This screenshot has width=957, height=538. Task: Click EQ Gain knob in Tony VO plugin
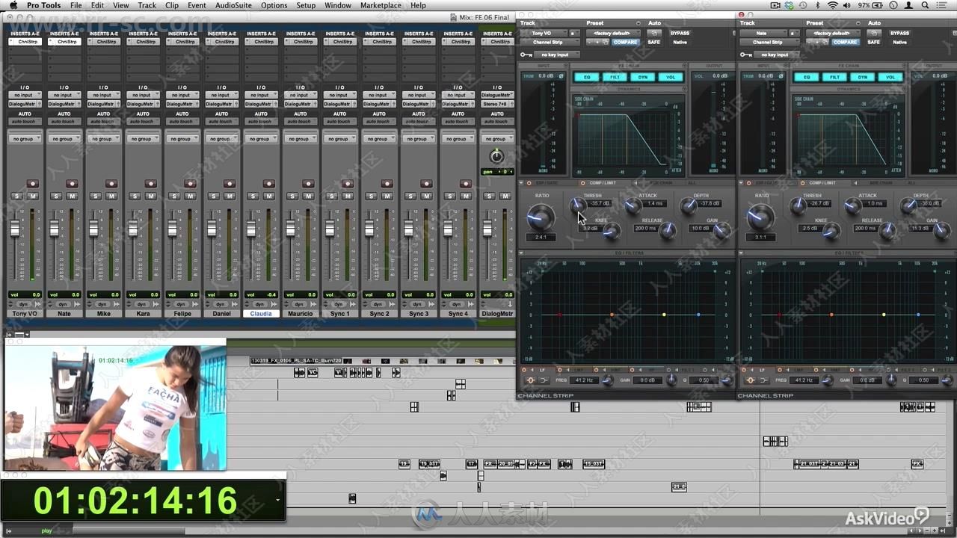coord(671,380)
